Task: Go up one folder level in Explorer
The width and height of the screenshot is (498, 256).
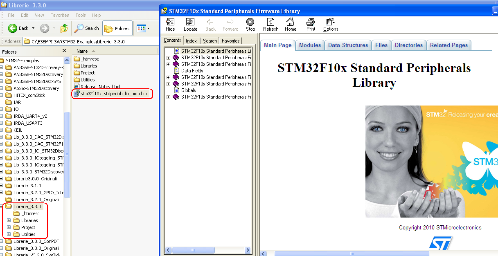Action: point(64,28)
